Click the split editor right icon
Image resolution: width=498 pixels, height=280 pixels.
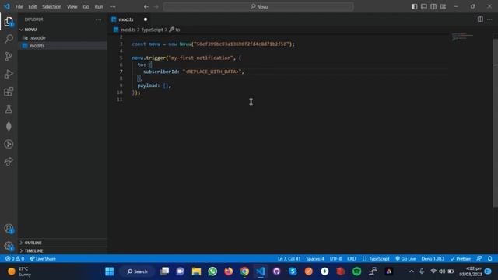coord(480,19)
